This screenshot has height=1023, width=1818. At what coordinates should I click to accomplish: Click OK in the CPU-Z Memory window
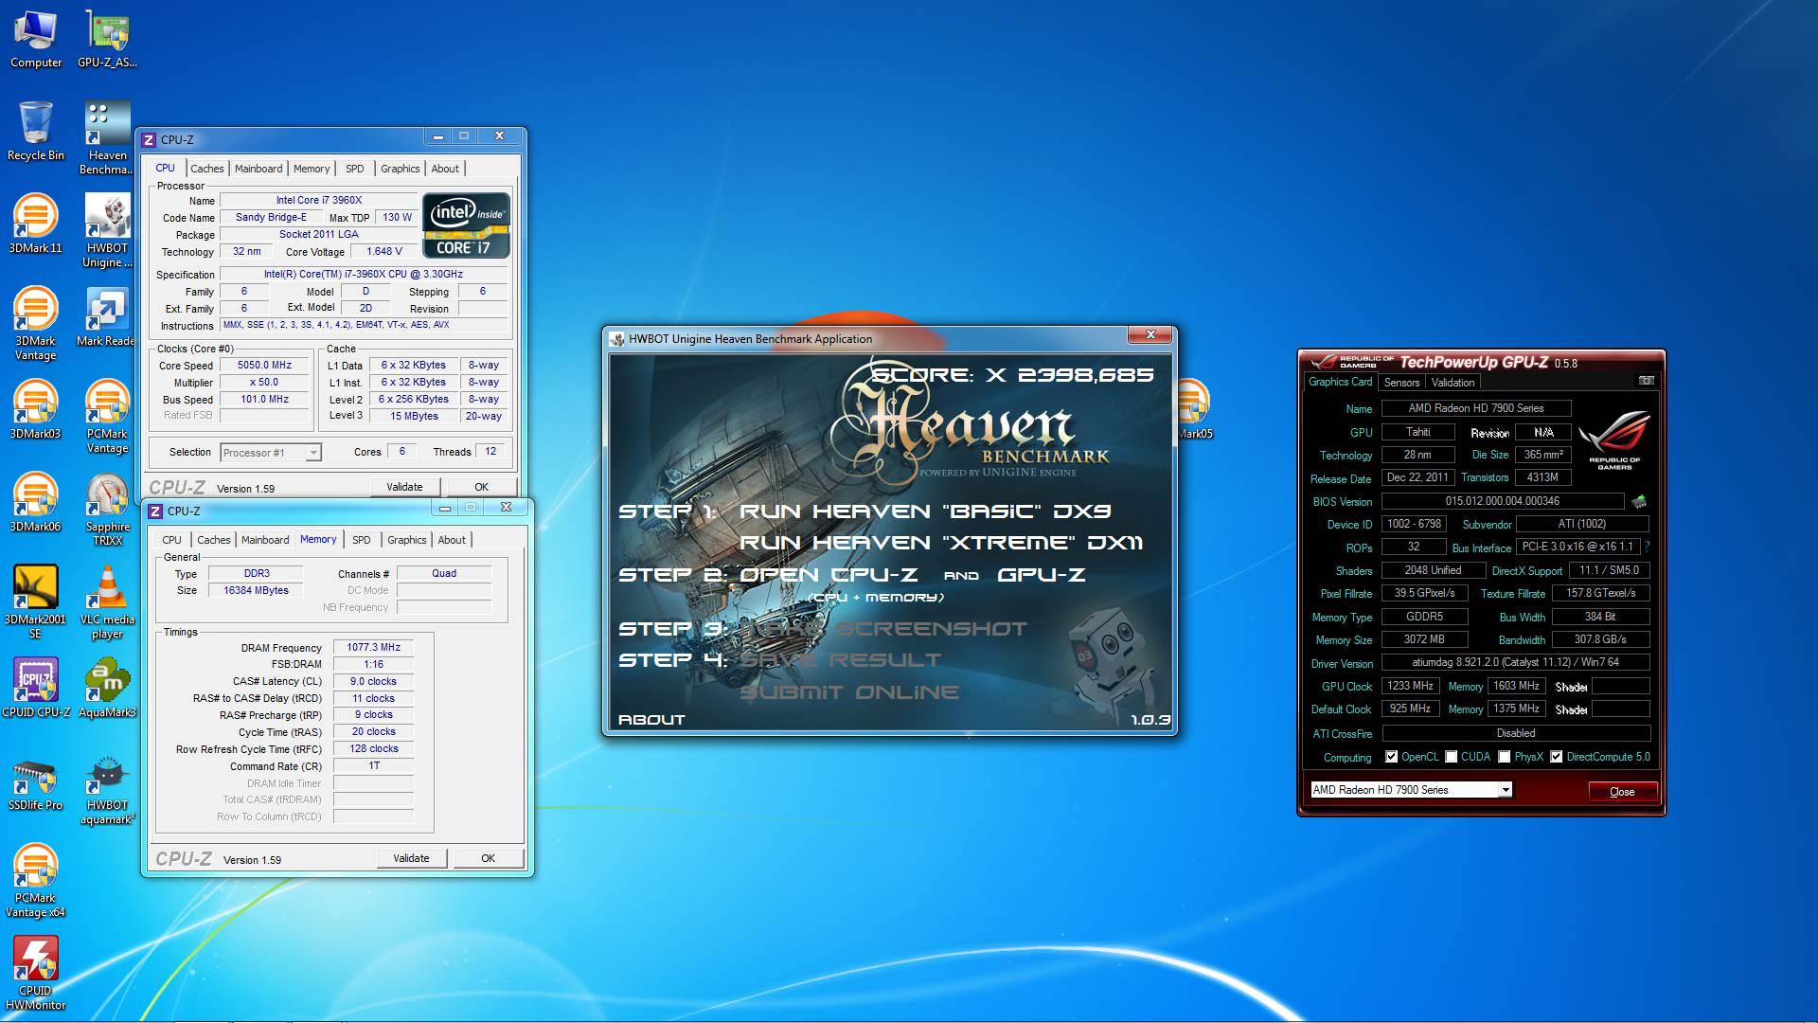coord(488,858)
